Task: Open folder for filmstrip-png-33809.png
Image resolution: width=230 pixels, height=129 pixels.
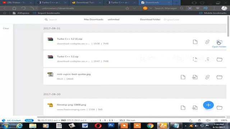Action: point(220,107)
